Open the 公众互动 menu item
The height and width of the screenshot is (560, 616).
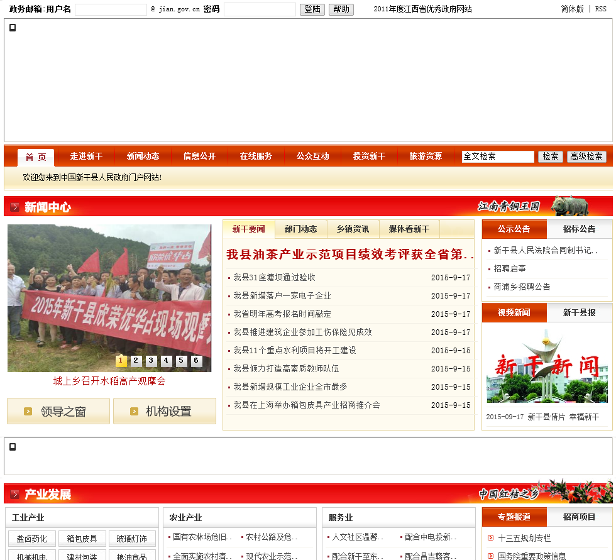click(x=312, y=156)
